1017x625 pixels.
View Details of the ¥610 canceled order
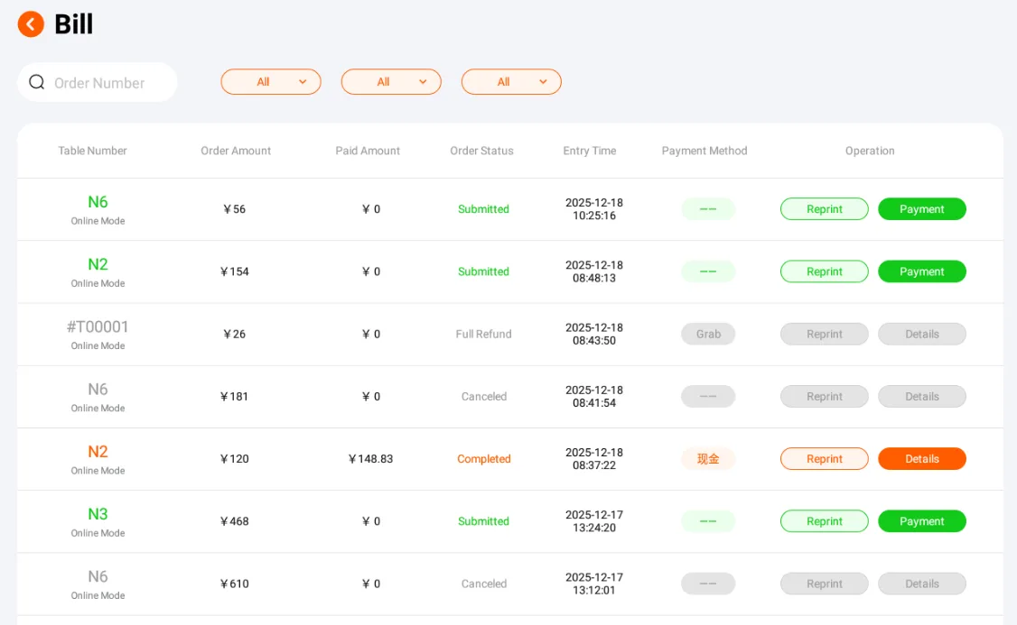click(x=921, y=584)
